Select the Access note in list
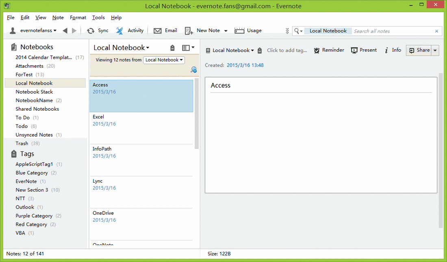Screen dimensions: 447x262 click(x=141, y=96)
